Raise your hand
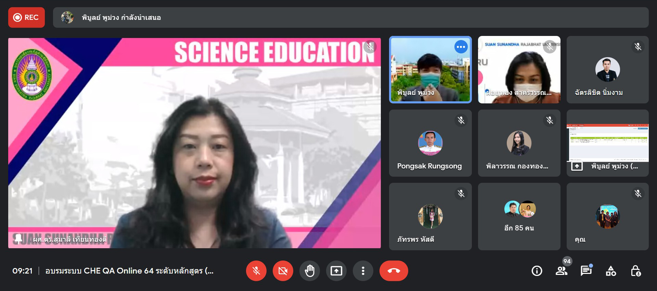 [x=309, y=271]
